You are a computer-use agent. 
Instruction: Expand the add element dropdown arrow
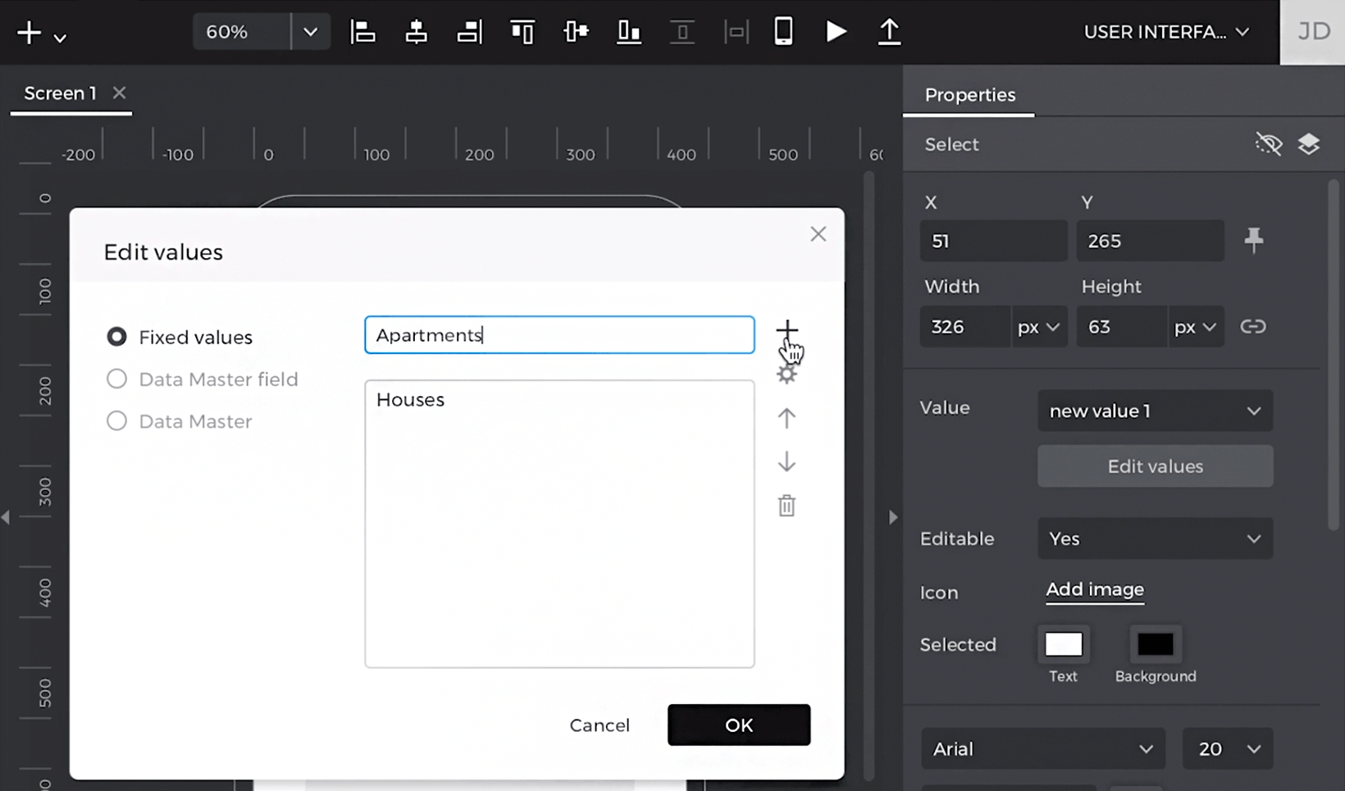pos(60,38)
